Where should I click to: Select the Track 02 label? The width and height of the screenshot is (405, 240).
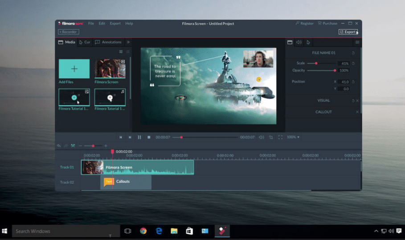pyautogui.click(x=67, y=182)
